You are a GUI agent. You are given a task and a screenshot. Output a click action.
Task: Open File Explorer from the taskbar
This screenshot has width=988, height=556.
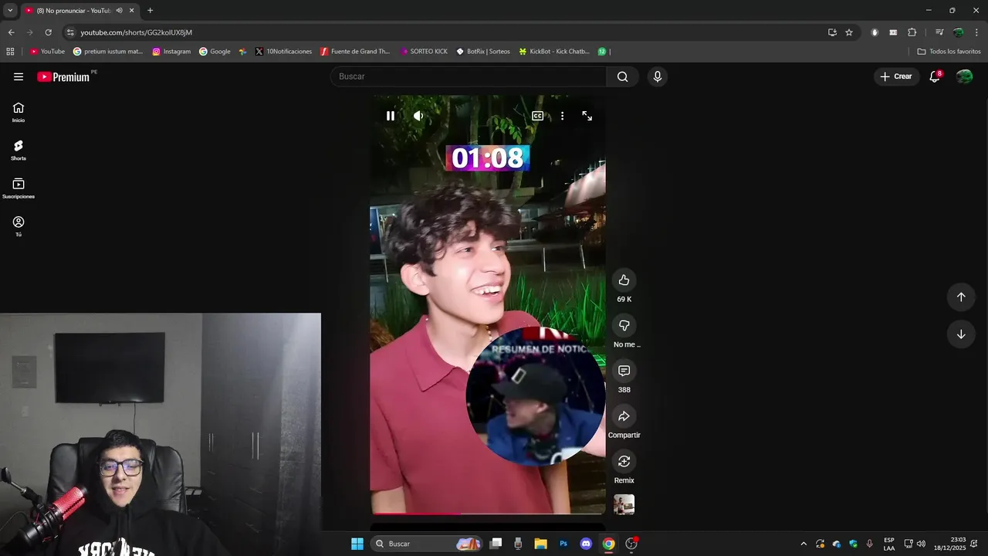540,544
